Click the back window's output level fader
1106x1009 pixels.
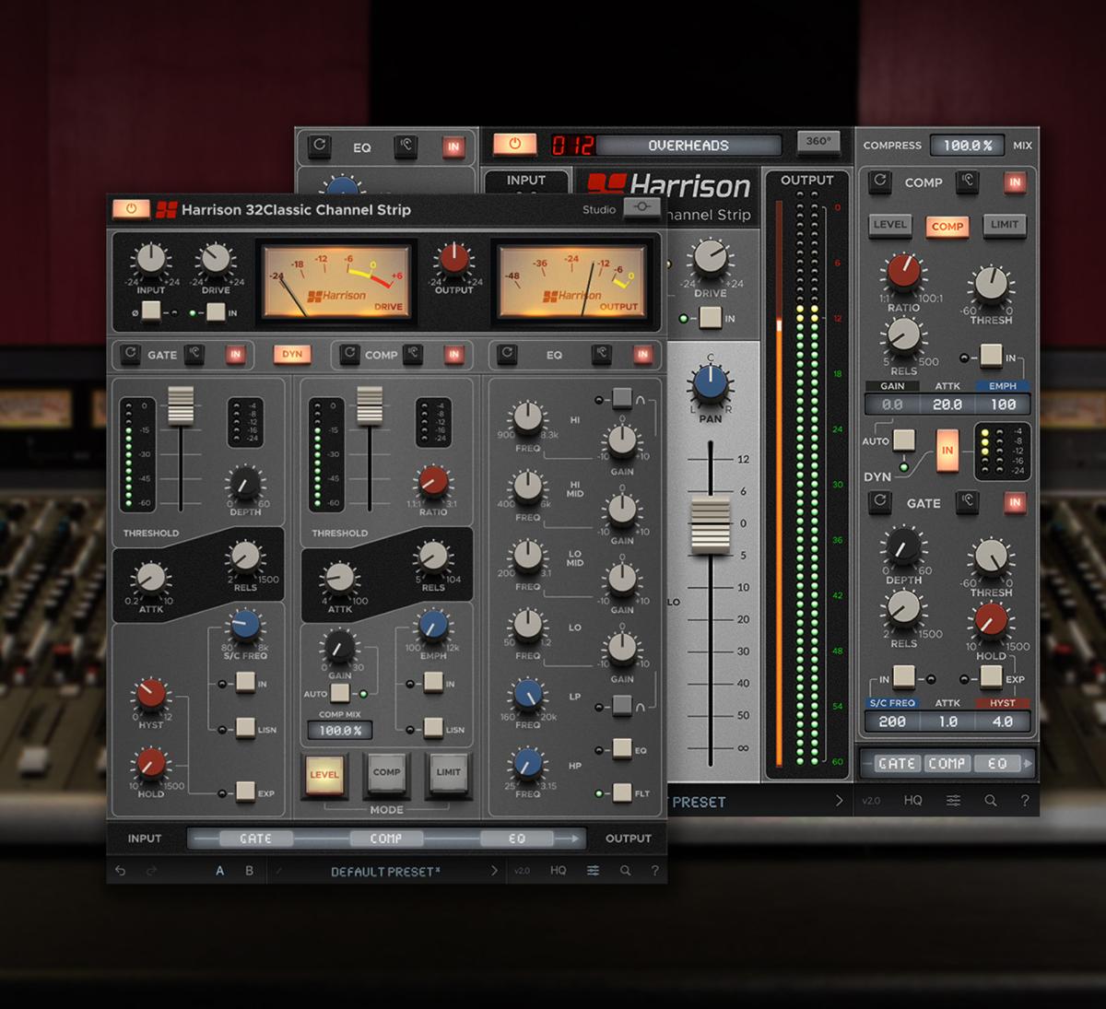pyautogui.click(x=711, y=525)
